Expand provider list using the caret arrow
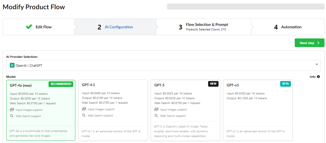Image resolution: width=326 pixels, height=143 pixels. coord(317,65)
